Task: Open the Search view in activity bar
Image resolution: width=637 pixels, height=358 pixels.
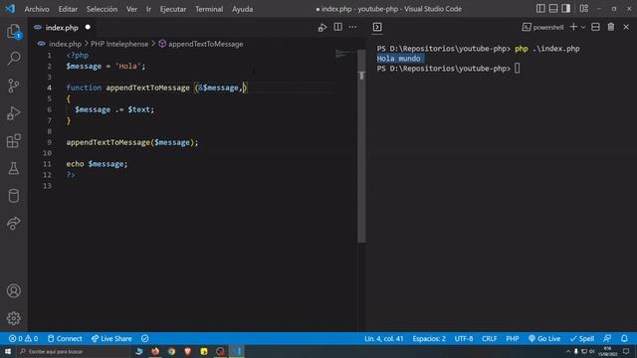Action: tap(13, 58)
